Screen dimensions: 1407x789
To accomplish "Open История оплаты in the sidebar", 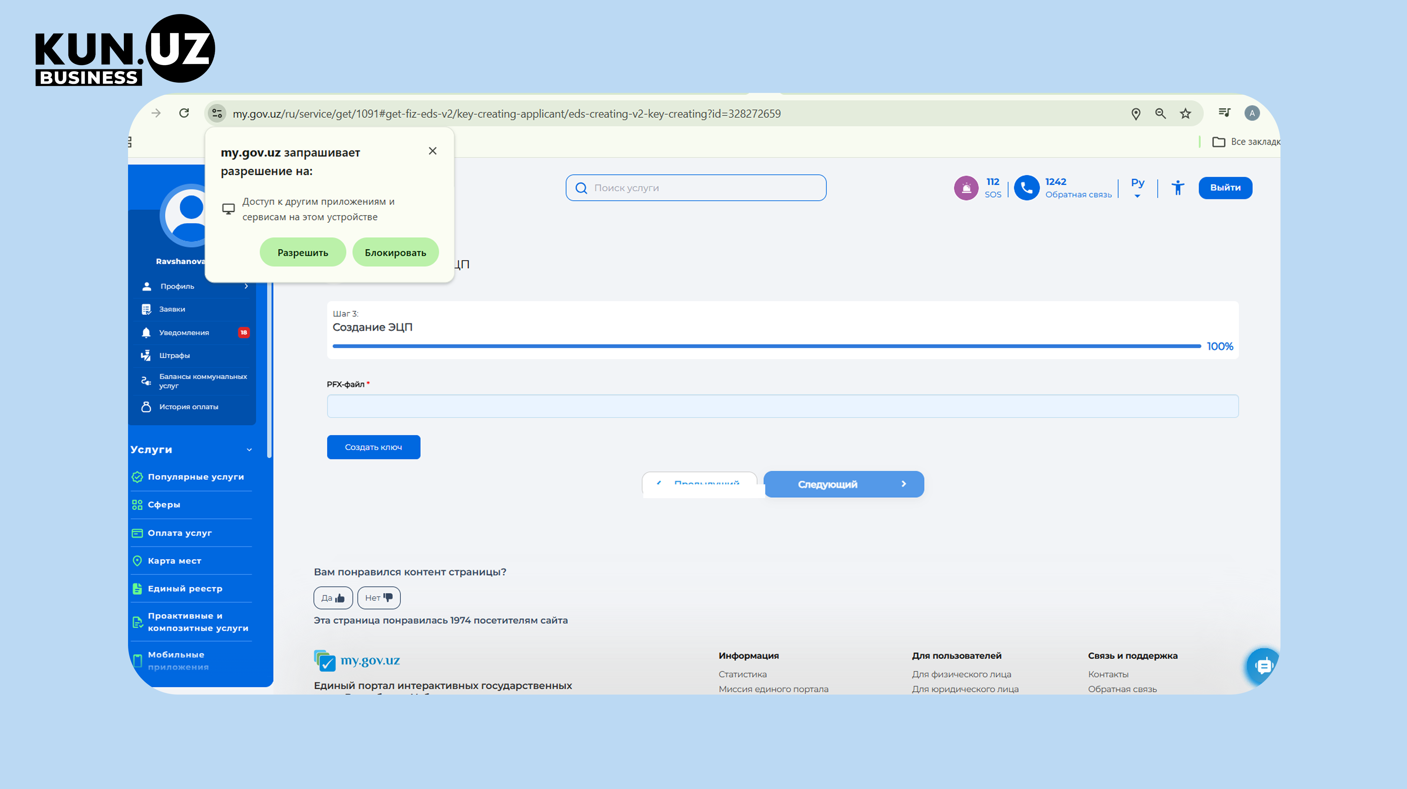I will pyautogui.click(x=188, y=407).
